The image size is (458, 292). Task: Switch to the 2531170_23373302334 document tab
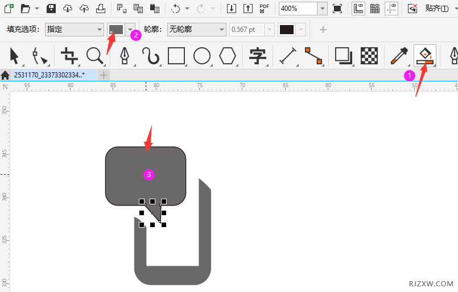pyautogui.click(x=54, y=75)
